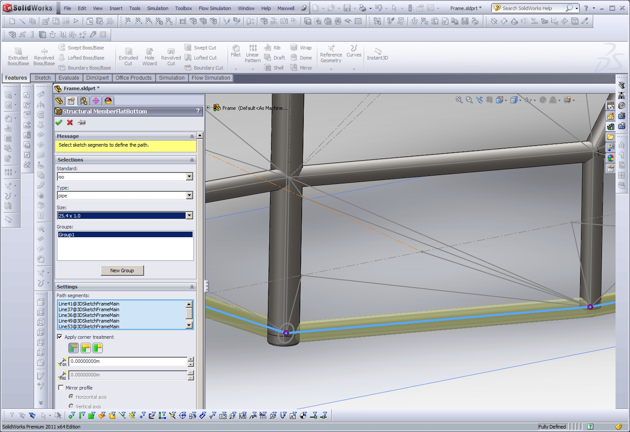Select the Horizontal axis radio button
This screenshot has height=432, width=630.
(71, 397)
